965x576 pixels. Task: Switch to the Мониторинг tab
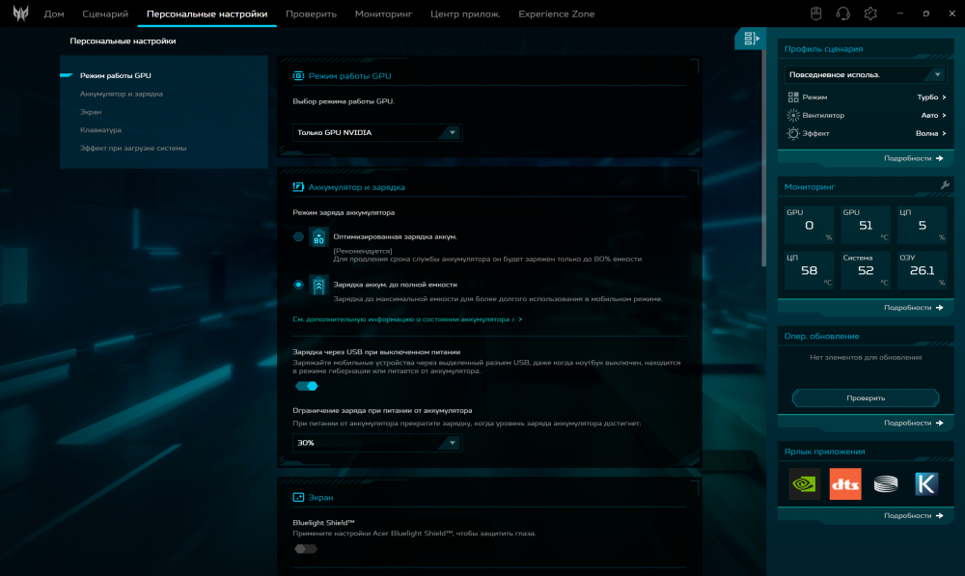383,14
